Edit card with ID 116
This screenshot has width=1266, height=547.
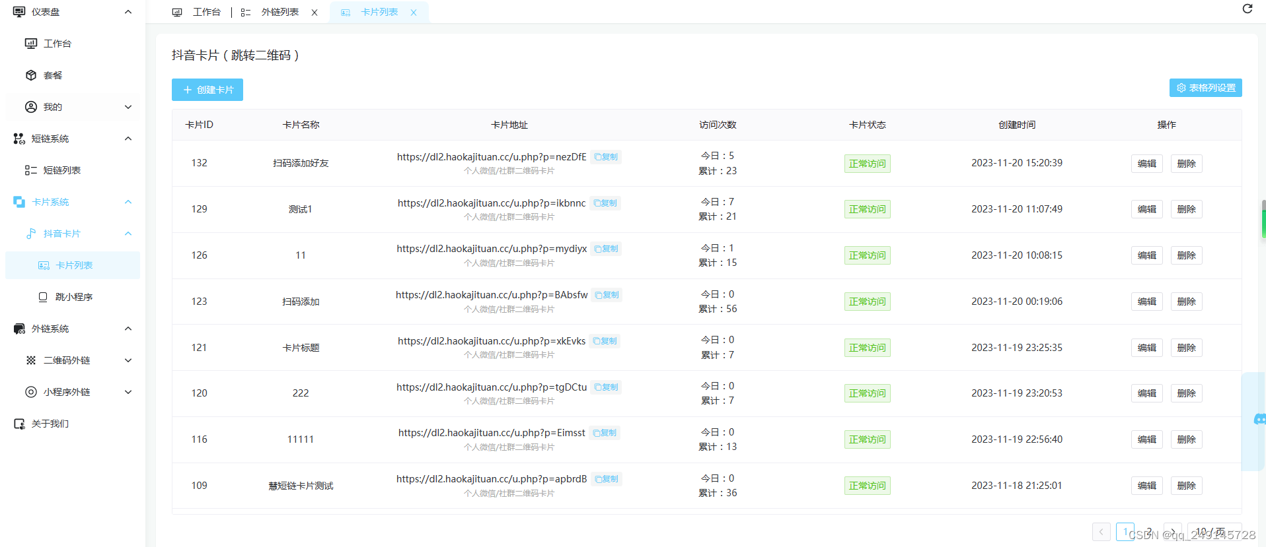pos(1147,439)
